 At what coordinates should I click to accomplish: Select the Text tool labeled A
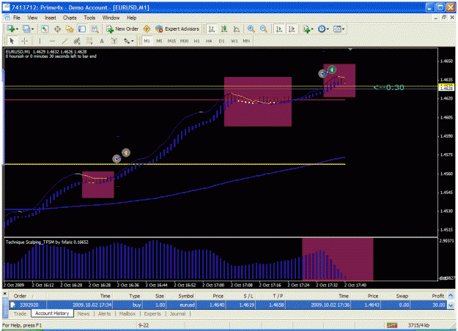[102, 41]
